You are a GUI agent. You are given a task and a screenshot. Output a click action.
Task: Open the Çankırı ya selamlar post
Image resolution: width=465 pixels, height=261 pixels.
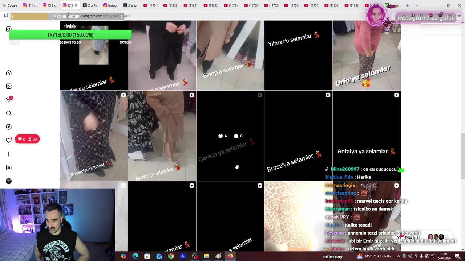pyautogui.click(x=230, y=136)
